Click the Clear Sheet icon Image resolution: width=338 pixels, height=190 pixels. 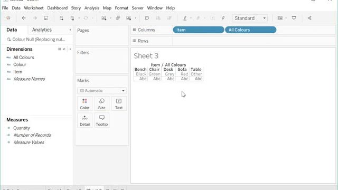point(129,18)
